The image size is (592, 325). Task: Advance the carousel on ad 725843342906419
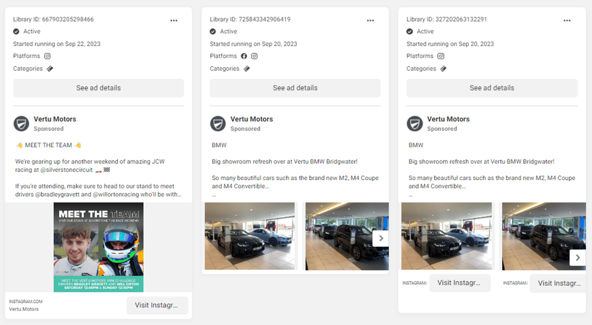tap(381, 238)
